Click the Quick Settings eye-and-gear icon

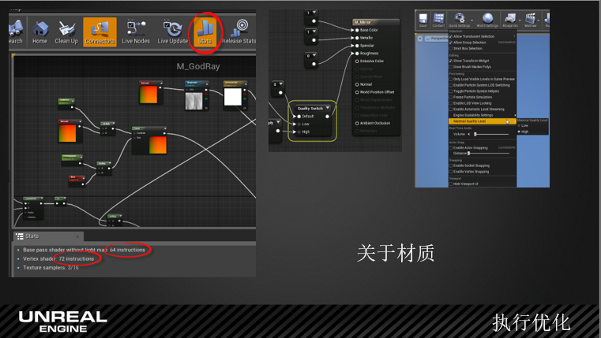click(459, 20)
